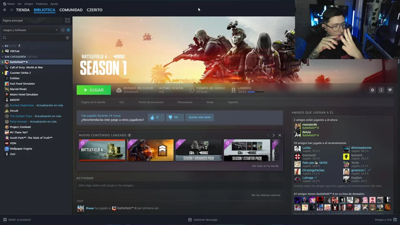
Task: Switch to the Tienda tab
Action: pos(23,10)
